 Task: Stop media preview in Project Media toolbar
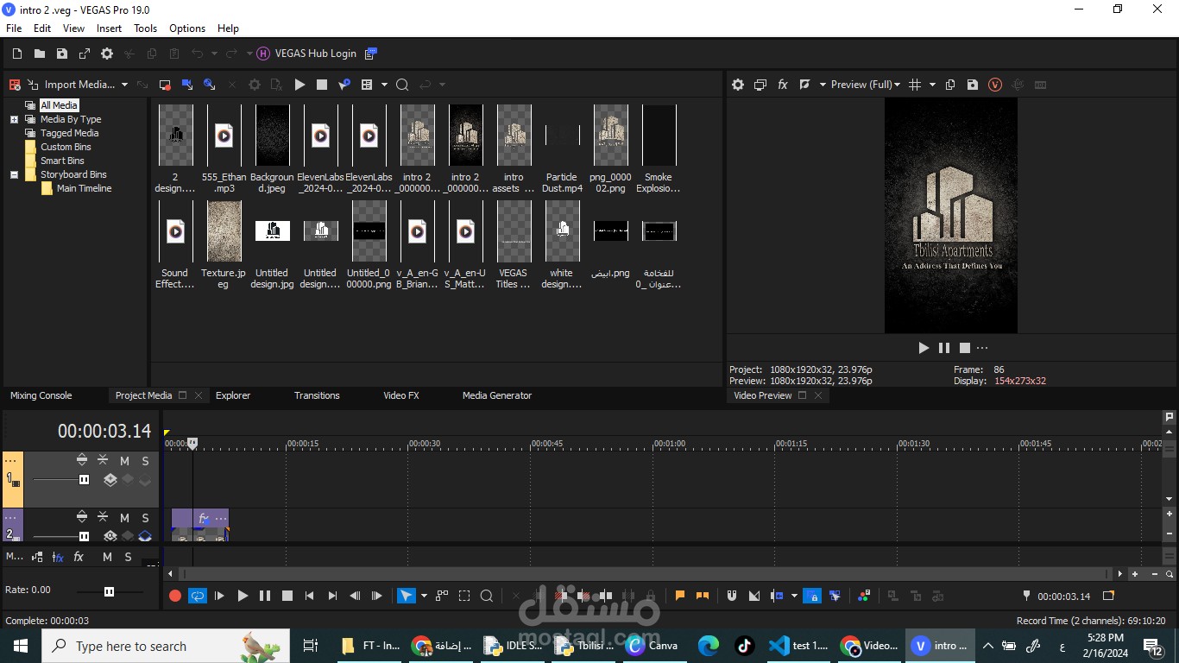pos(322,85)
